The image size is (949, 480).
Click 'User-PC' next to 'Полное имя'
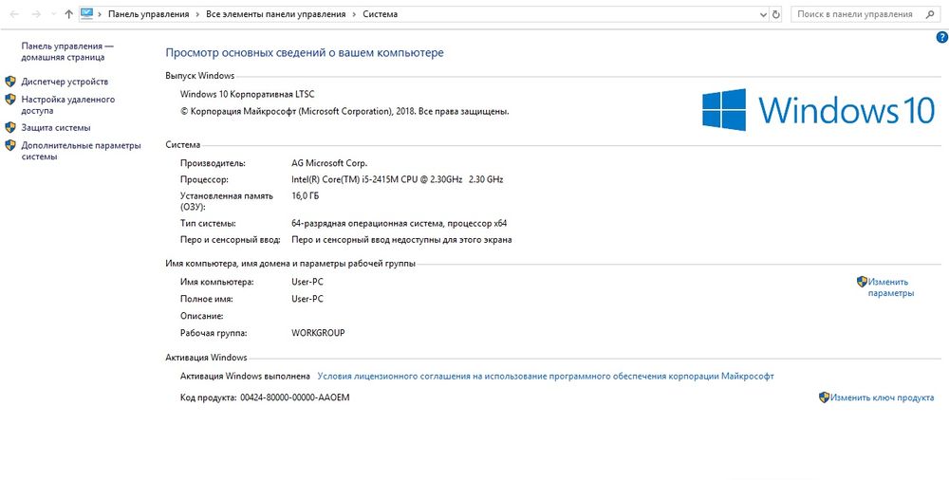click(x=307, y=299)
